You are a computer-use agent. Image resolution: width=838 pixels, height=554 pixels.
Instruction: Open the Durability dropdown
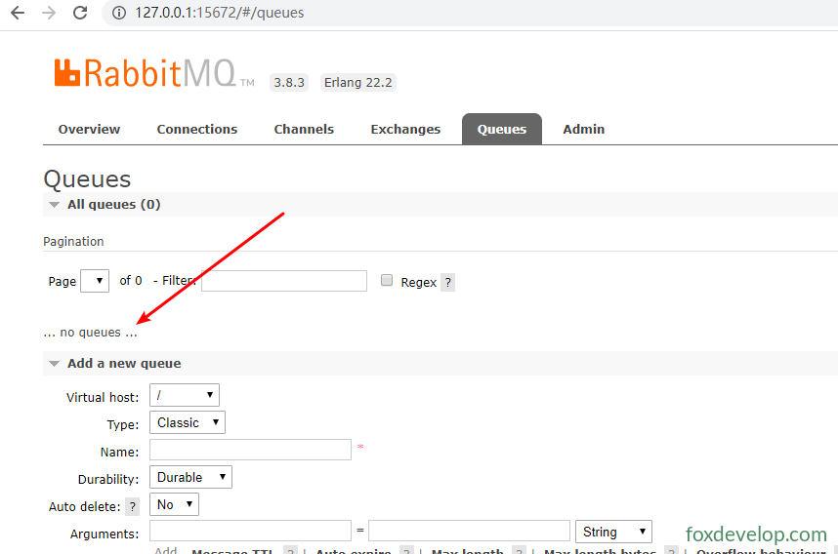190,477
